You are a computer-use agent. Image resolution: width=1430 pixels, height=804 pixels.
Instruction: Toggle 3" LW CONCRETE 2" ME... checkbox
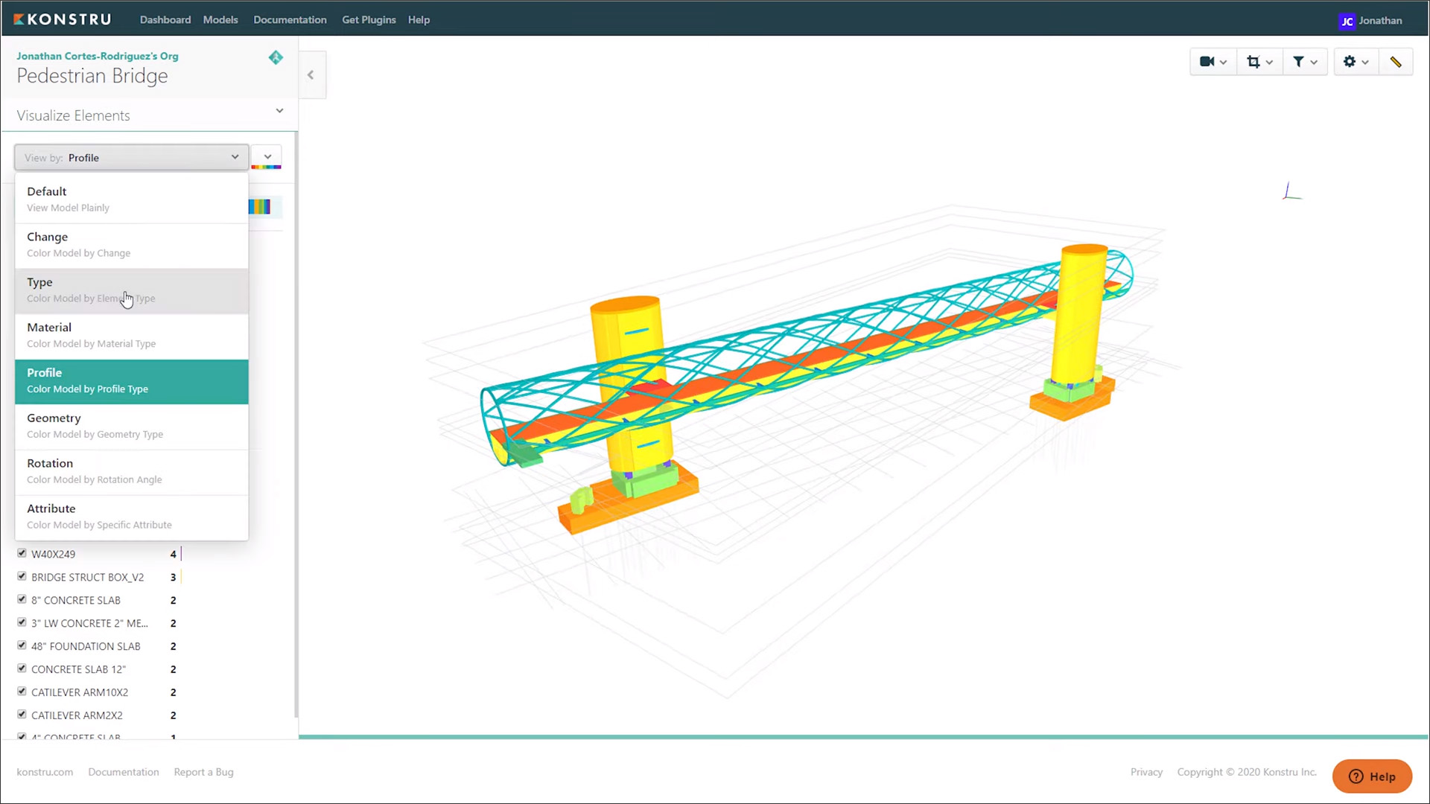point(22,622)
